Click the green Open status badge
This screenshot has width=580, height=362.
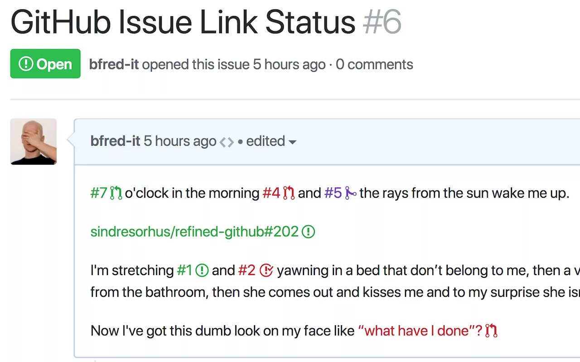click(45, 64)
